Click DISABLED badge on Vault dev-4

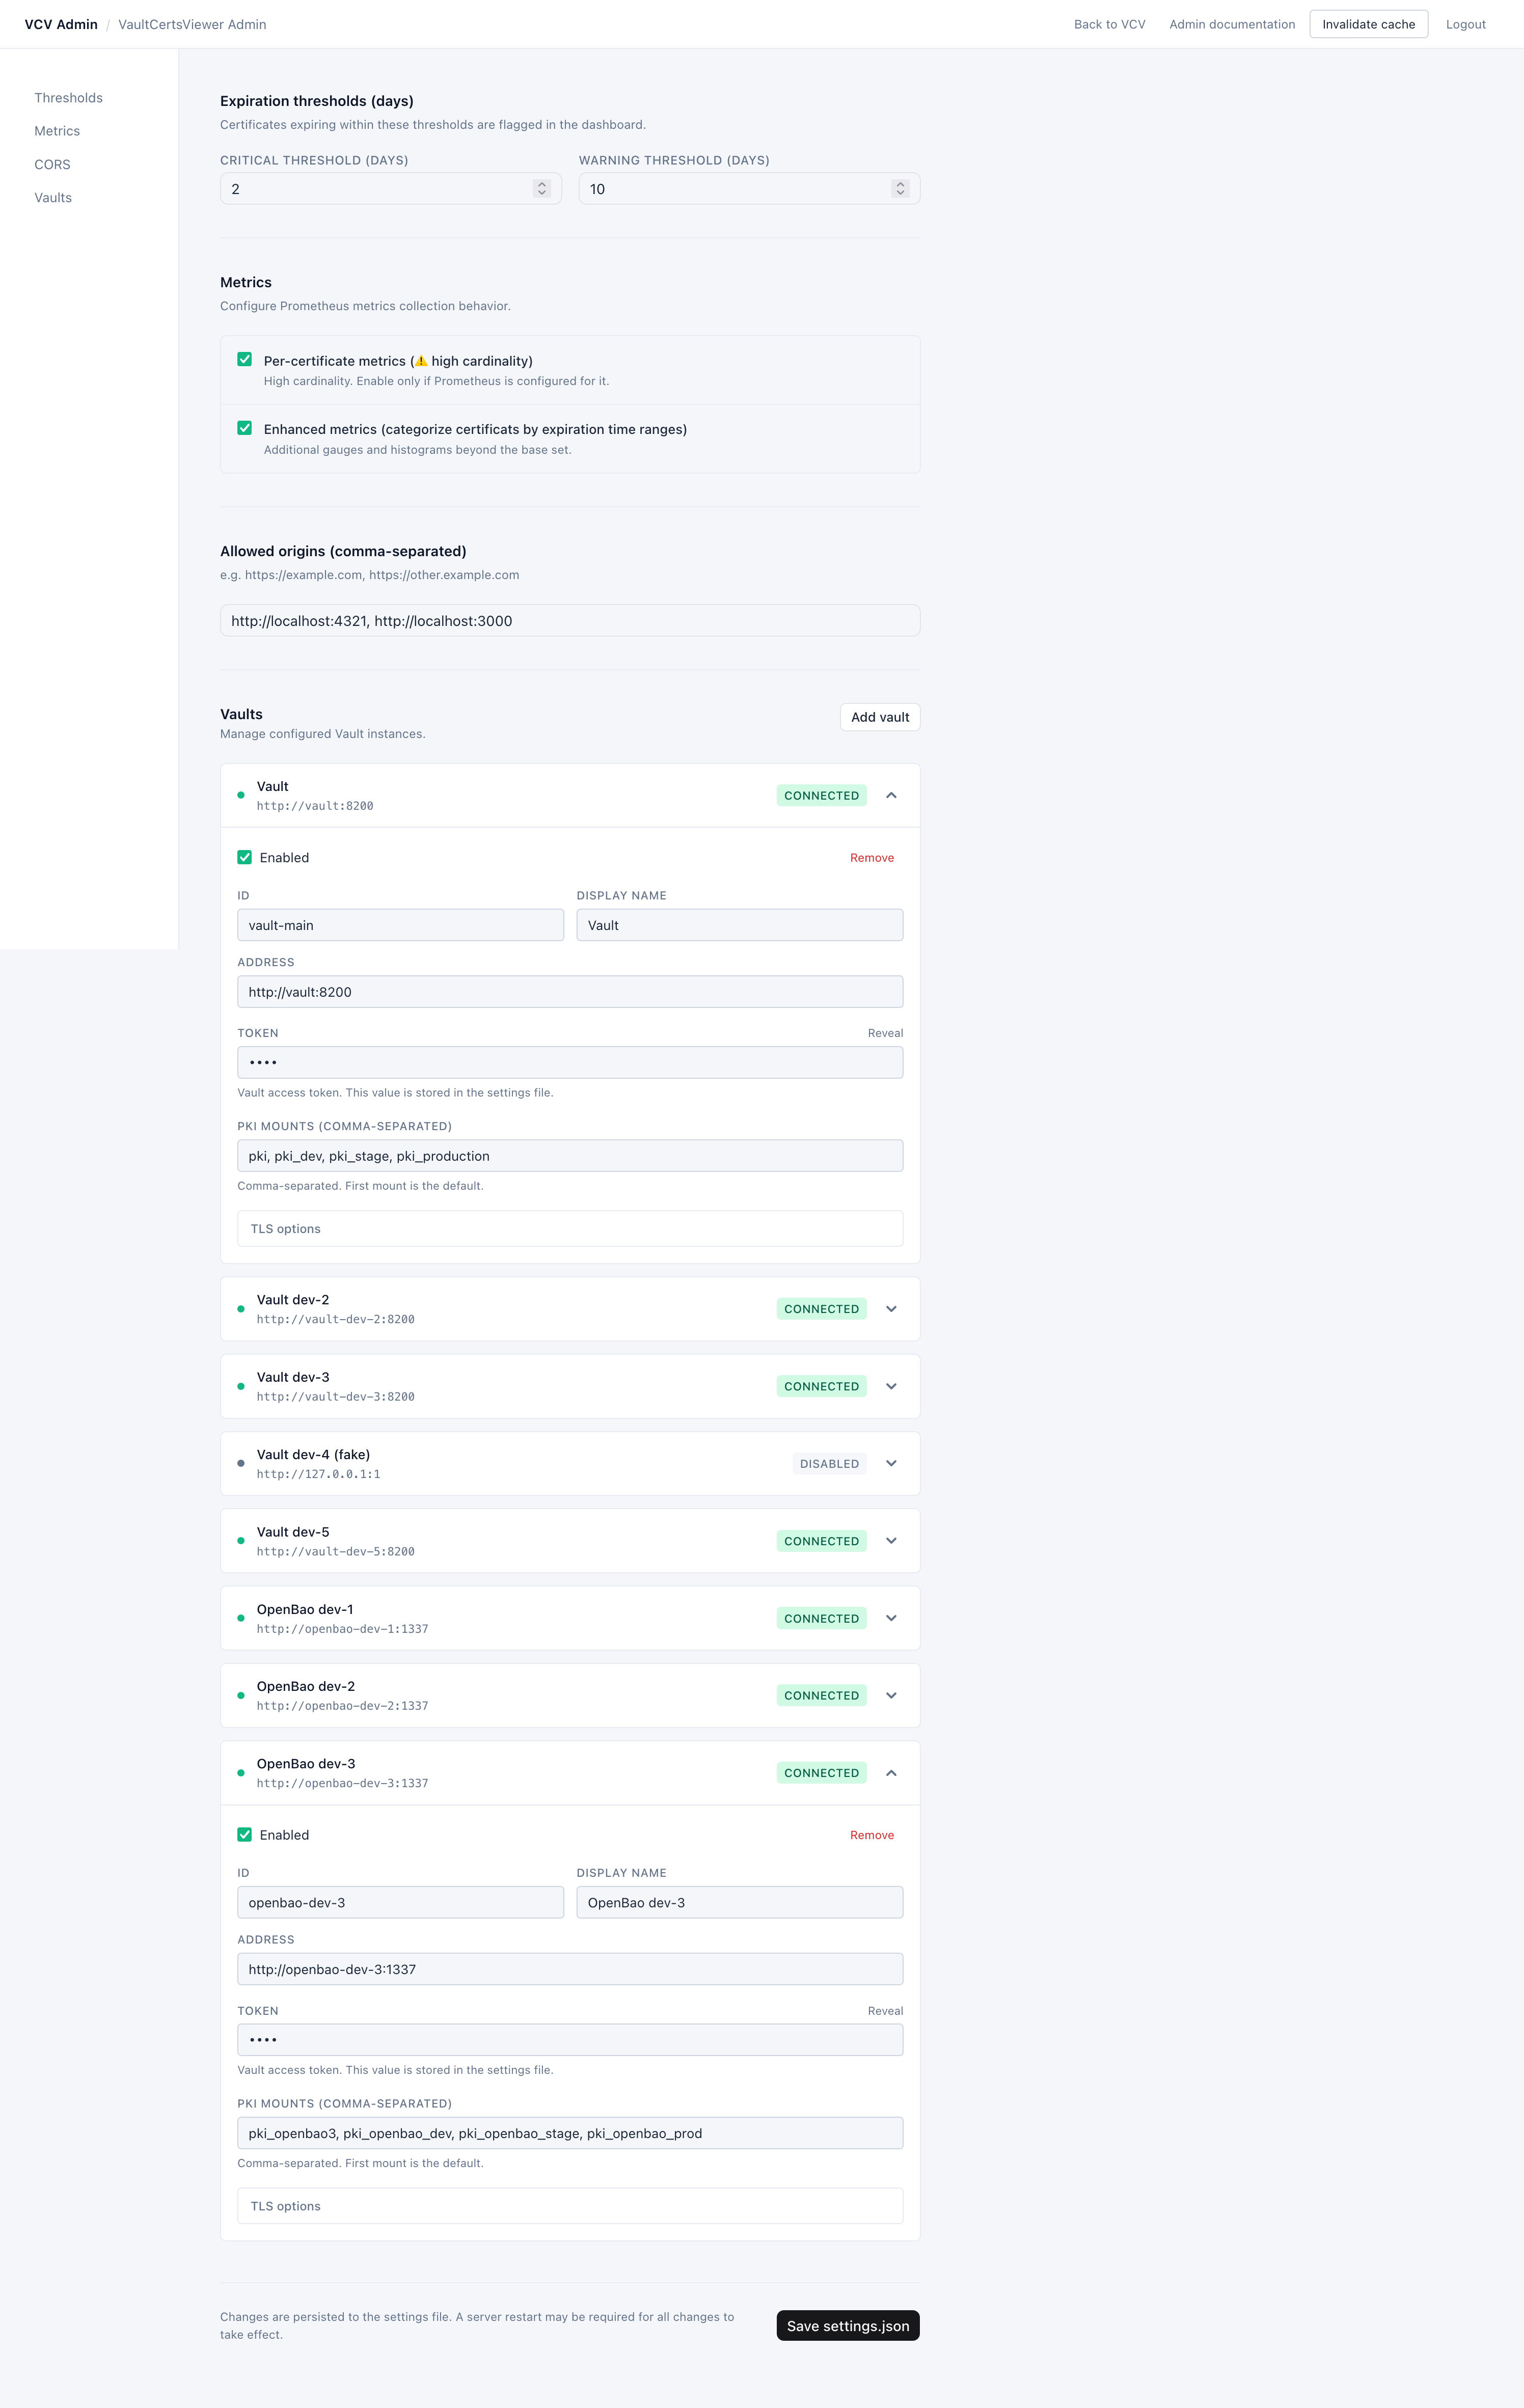829,1463
